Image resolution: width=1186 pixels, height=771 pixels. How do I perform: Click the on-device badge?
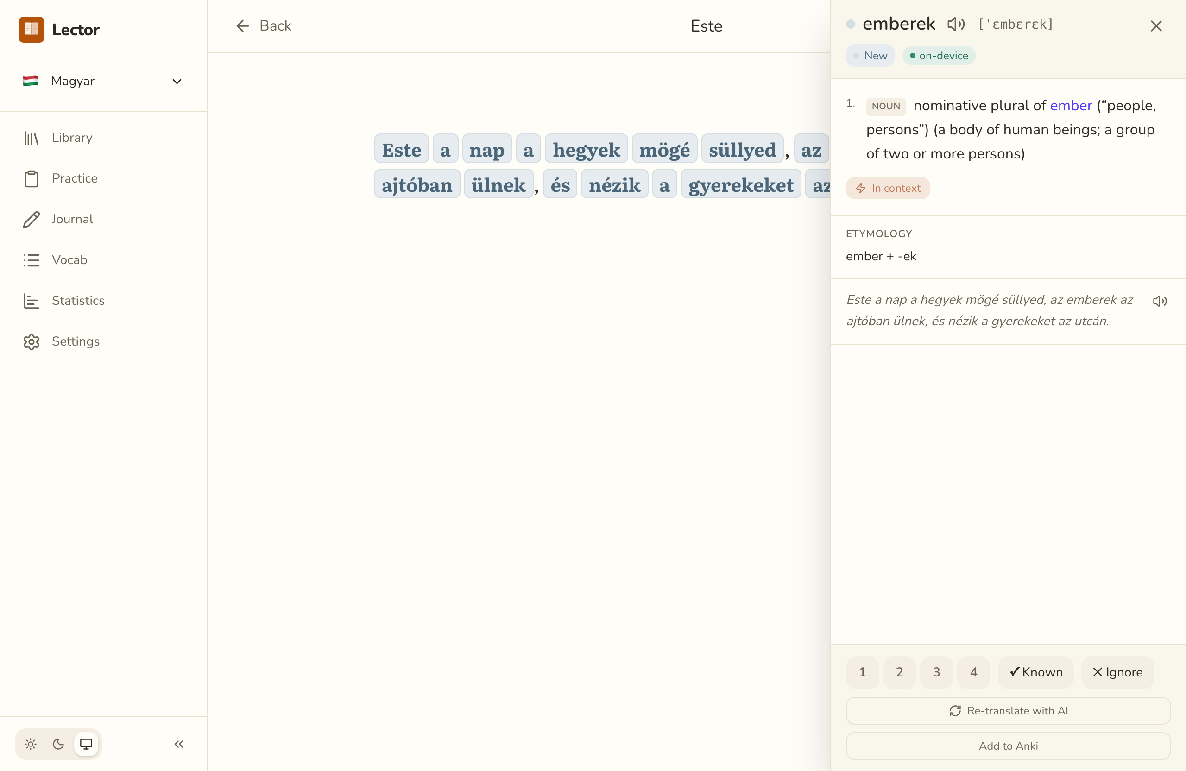pyautogui.click(x=939, y=55)
